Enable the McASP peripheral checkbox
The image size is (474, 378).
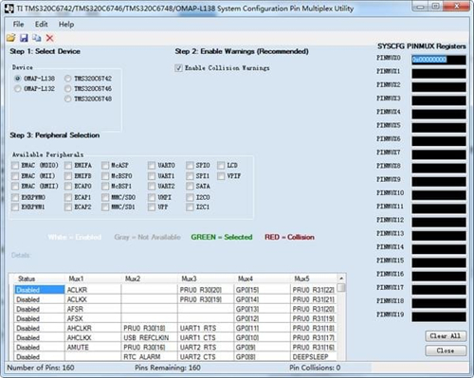105,165
